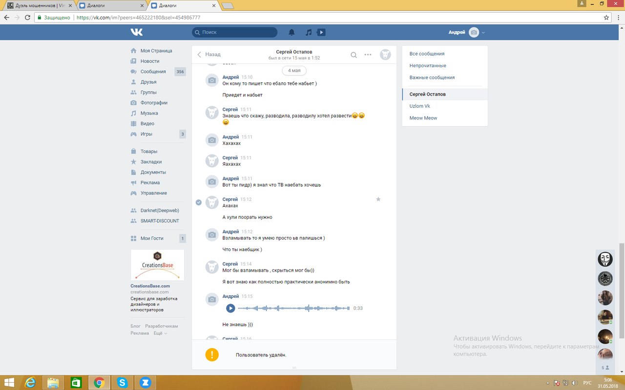Viewport: 625px width, 390px height.
Task: Go back using the Назад button
Action: 209,55
